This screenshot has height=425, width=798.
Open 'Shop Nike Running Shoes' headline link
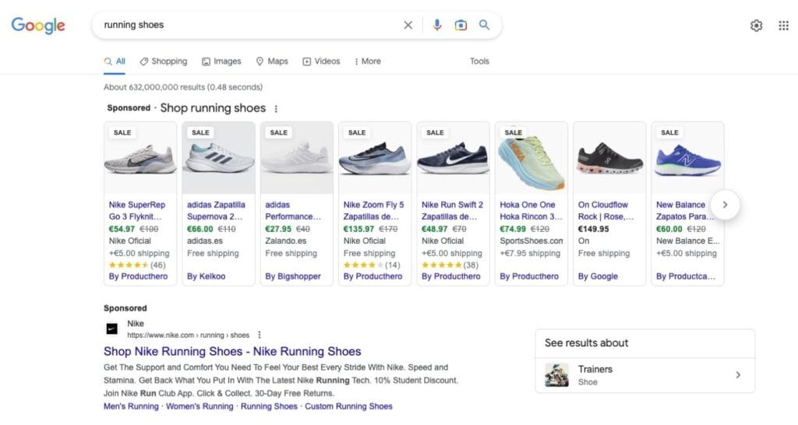pos(232,351)
